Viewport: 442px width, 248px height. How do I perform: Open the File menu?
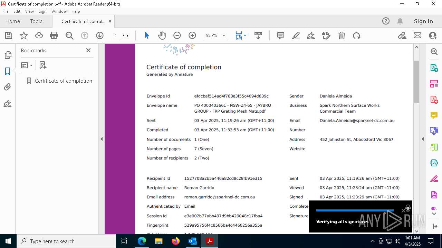tap(6, 11)
